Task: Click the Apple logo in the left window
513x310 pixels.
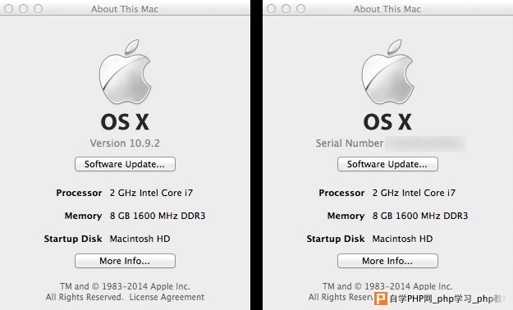Action: point(126,72)
